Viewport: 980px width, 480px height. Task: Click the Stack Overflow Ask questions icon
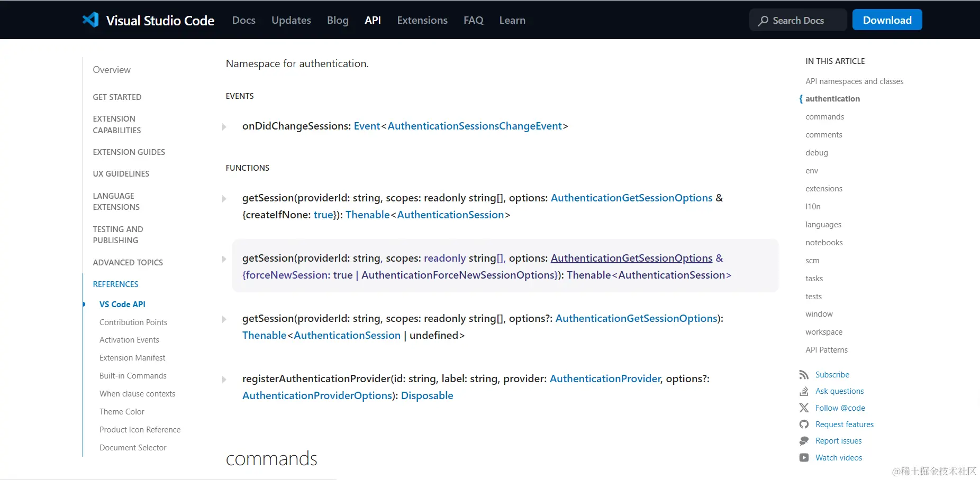(x=804, y=391)
